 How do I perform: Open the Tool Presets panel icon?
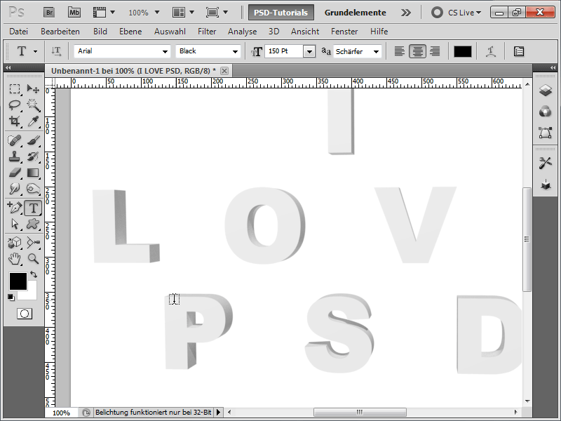(546, 163)
